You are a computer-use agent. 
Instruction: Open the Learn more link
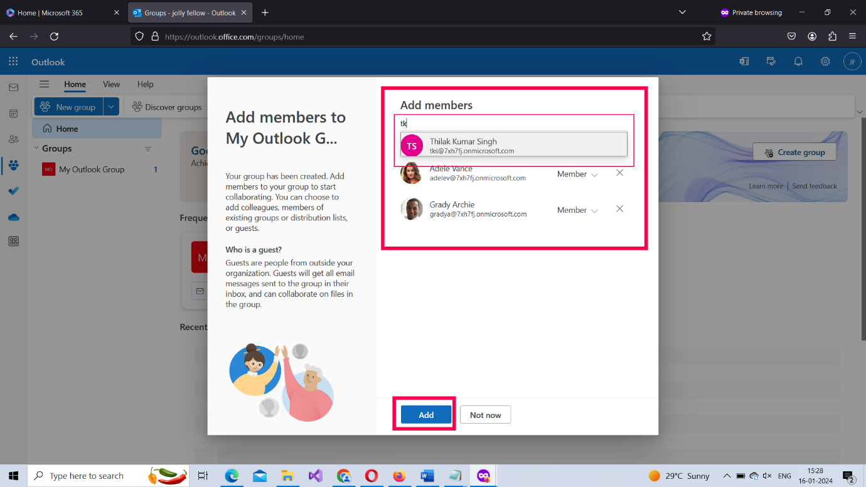pos(766,186)
